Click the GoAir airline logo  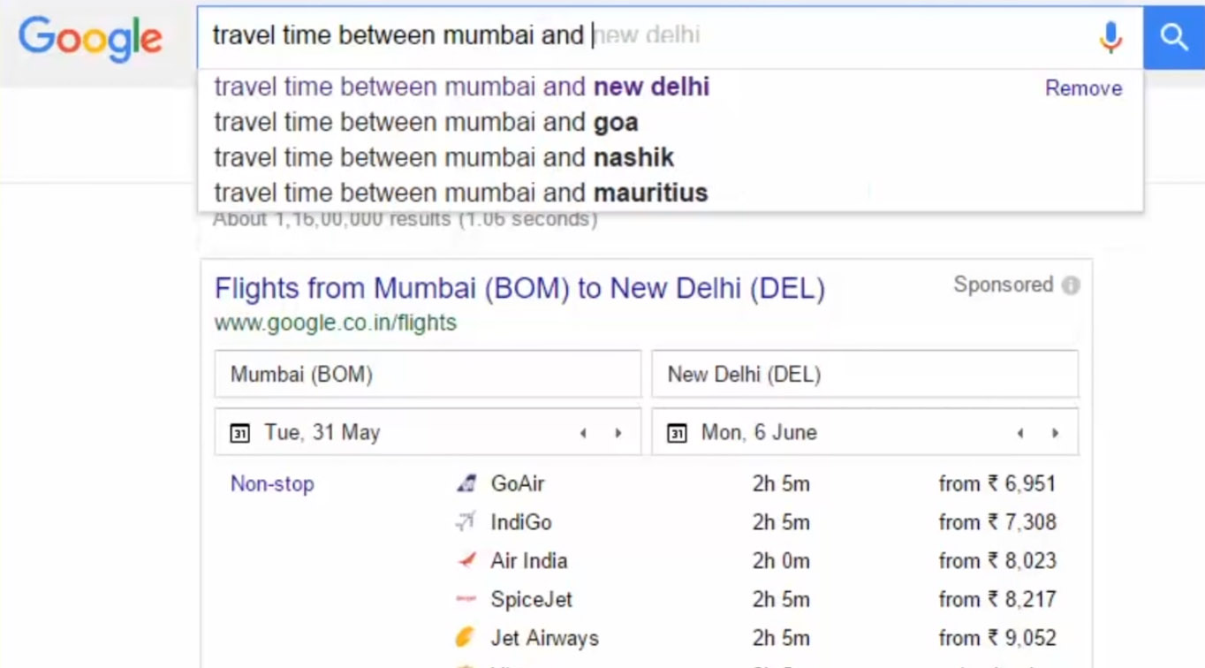tap(466, 483)
